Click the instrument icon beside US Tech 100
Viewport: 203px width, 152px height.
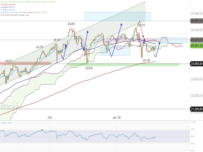[1, 2]
